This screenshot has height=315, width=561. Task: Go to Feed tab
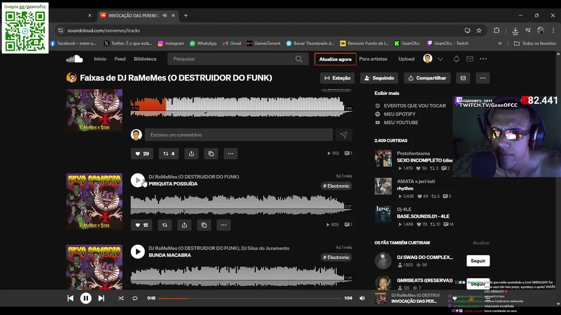120,59
